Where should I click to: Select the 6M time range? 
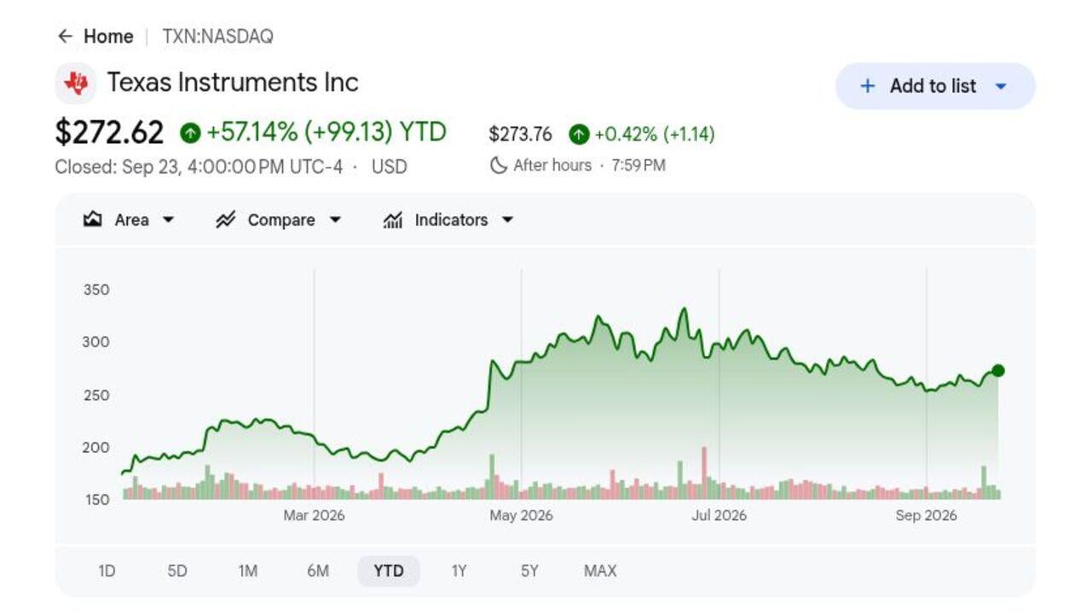pyautogui.click(x=318, y=571)
